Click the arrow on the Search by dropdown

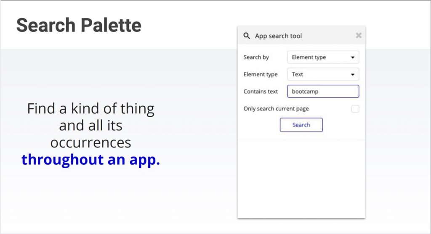tap(353, 57)
